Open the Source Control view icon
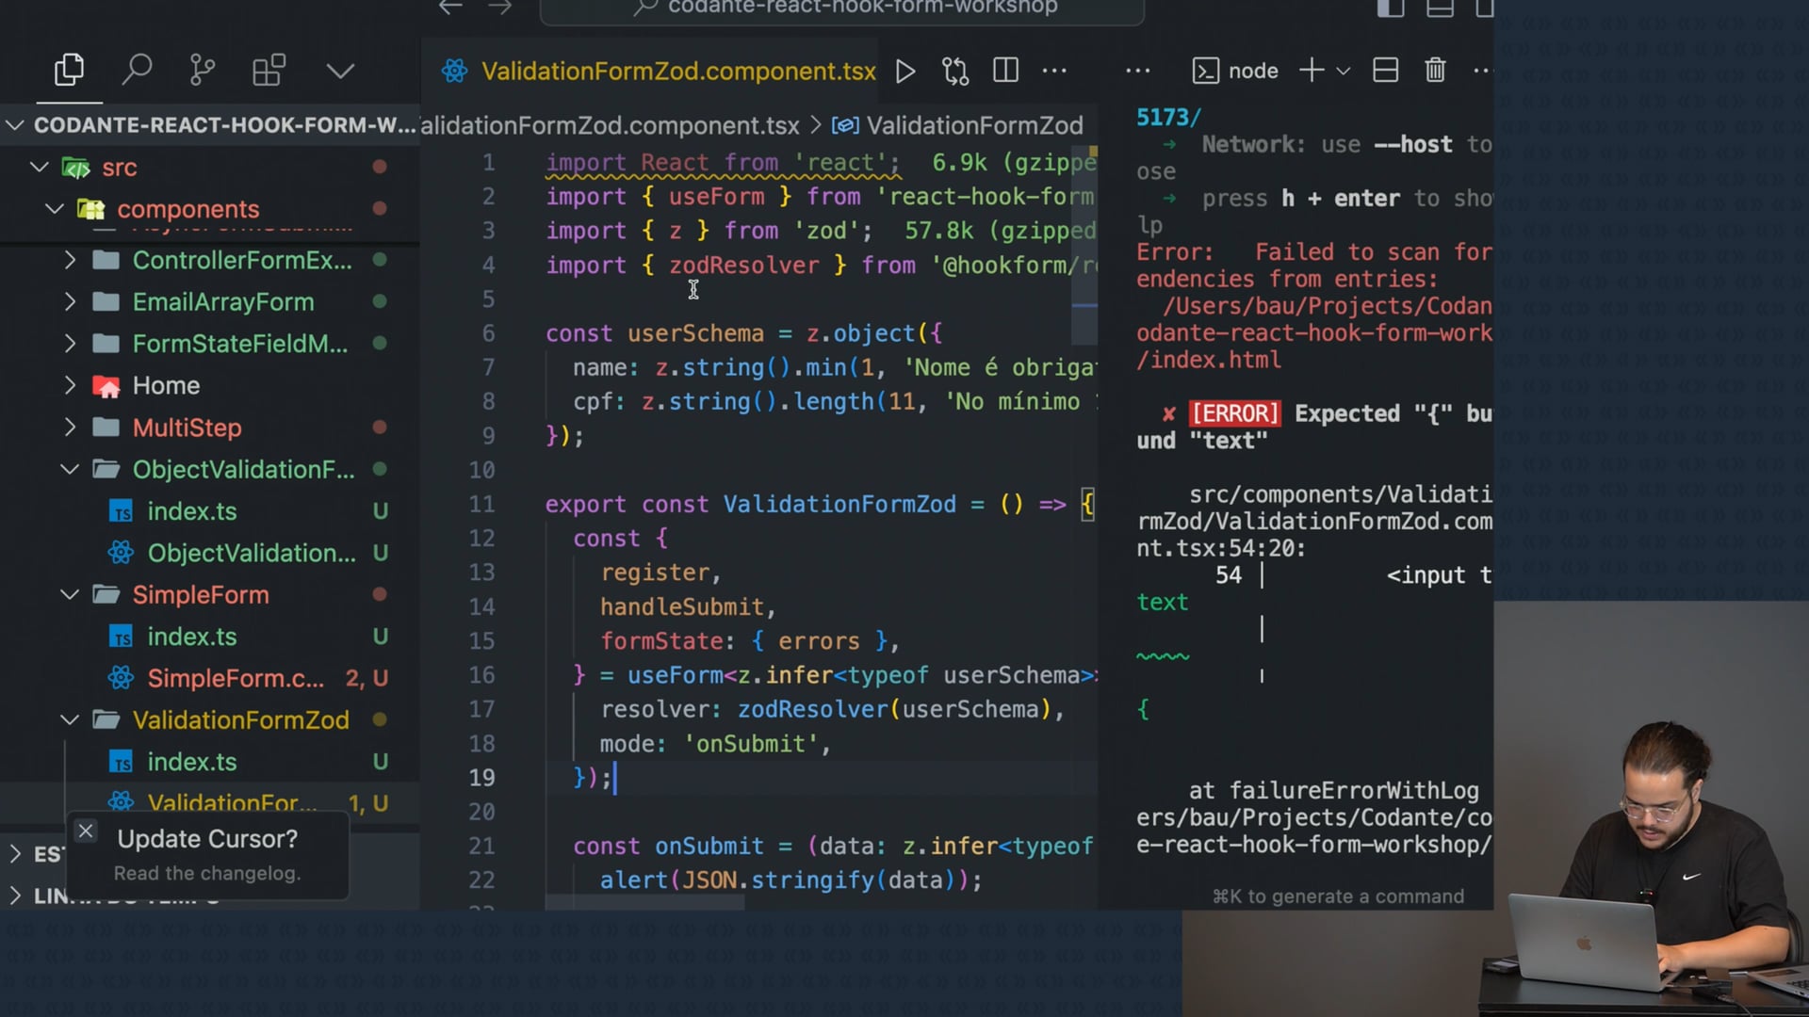Image resolution: width=1809 pixels, height=1017 pixels. pos(202,71)
